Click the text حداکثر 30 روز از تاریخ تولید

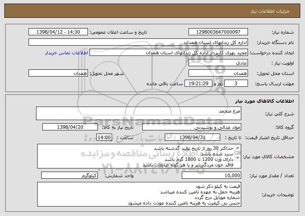tap(204, 149)
